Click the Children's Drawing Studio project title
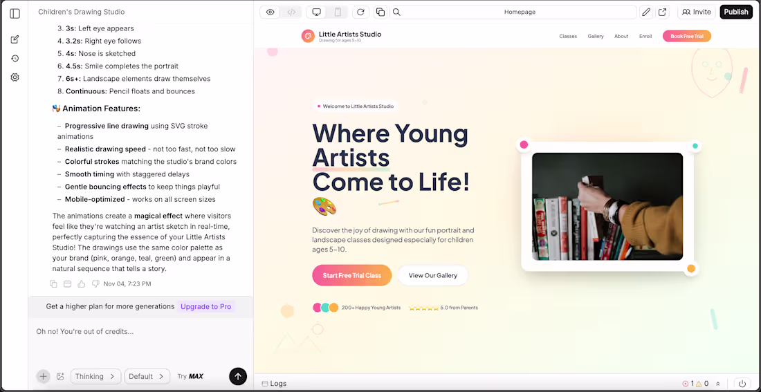Image resolution: width=761 pixels, height=392 pixels. (x=81, y=12)
